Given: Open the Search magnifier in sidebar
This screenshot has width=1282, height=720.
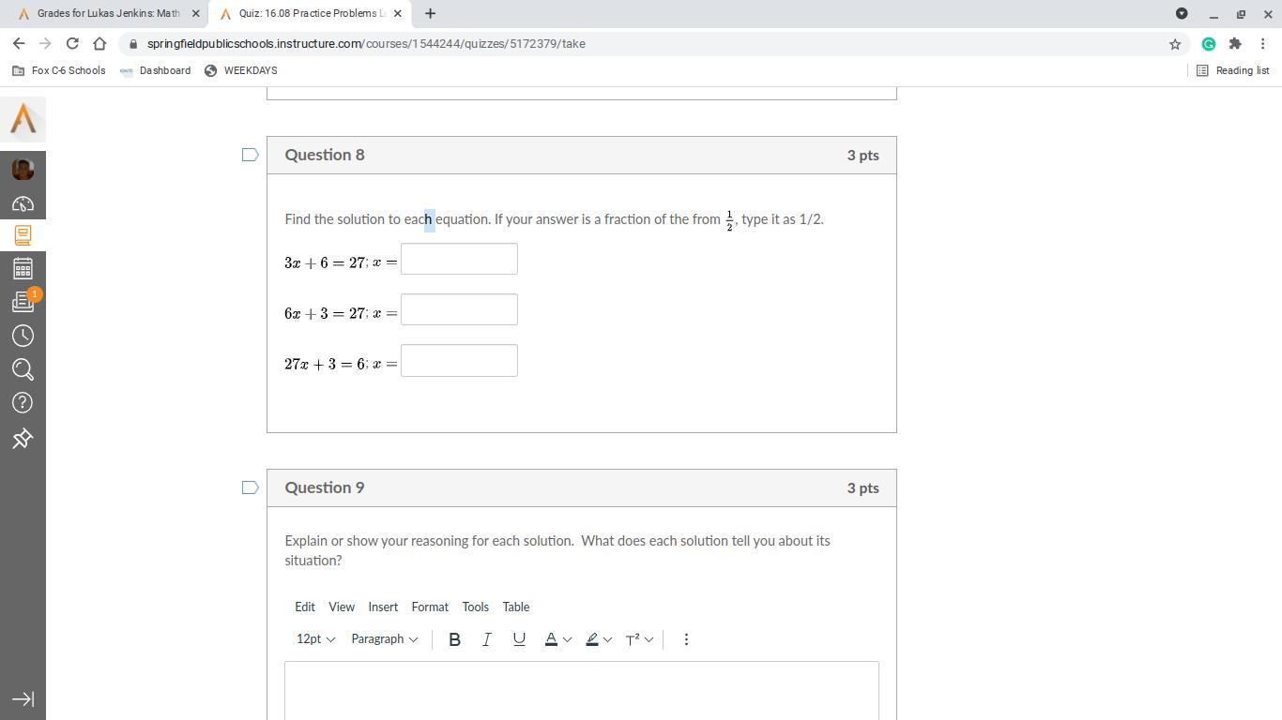Looking at the screenshot, I should tap(23, 369).
